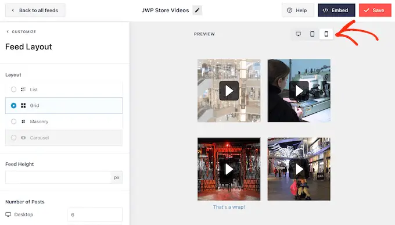Click the List layout icon

coord(23,90)
